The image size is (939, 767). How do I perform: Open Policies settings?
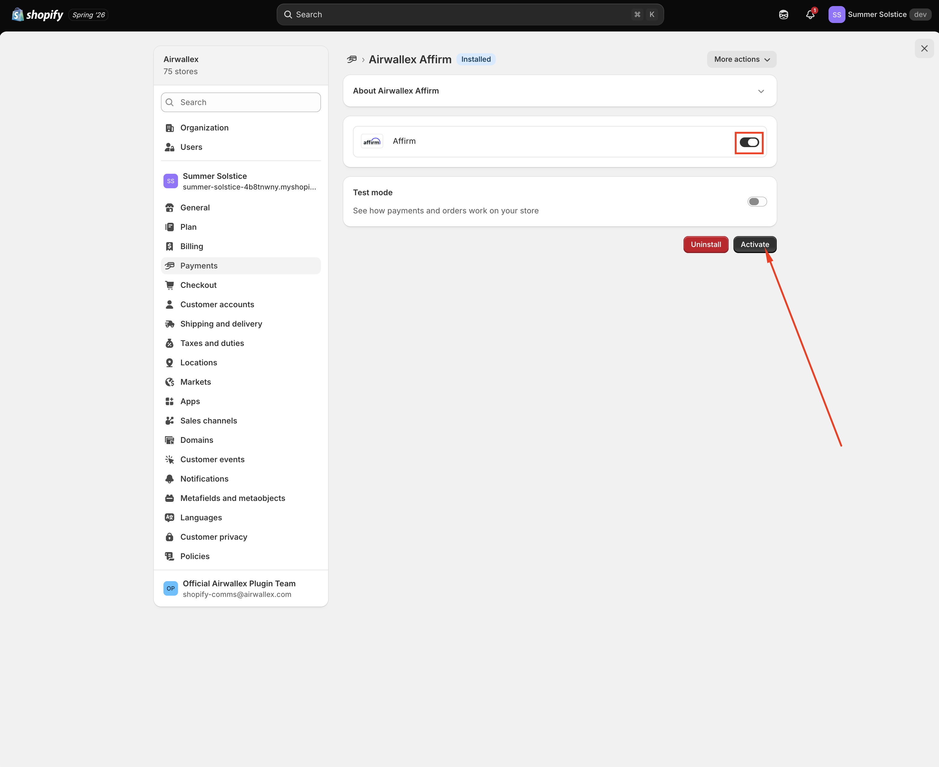241,556
